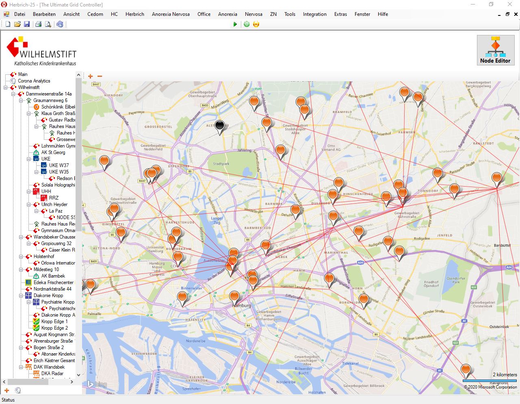520x404 pixels.
Task: Collapse the Graumannsweg 6 node
Action: point(21,100)
